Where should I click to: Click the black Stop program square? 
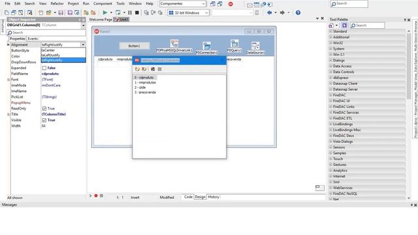[x=137, y=12]
